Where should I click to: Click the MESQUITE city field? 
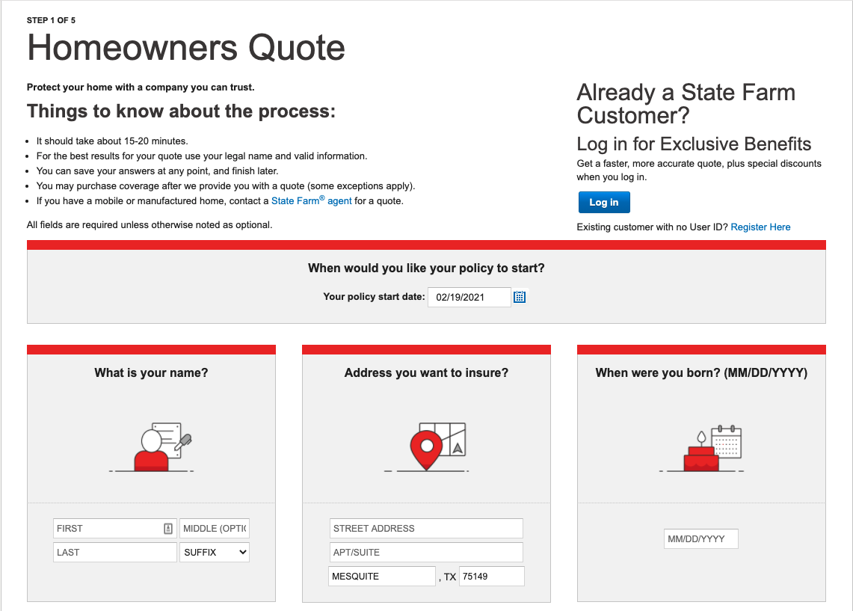pyautogui.click(x=381, y=576)
